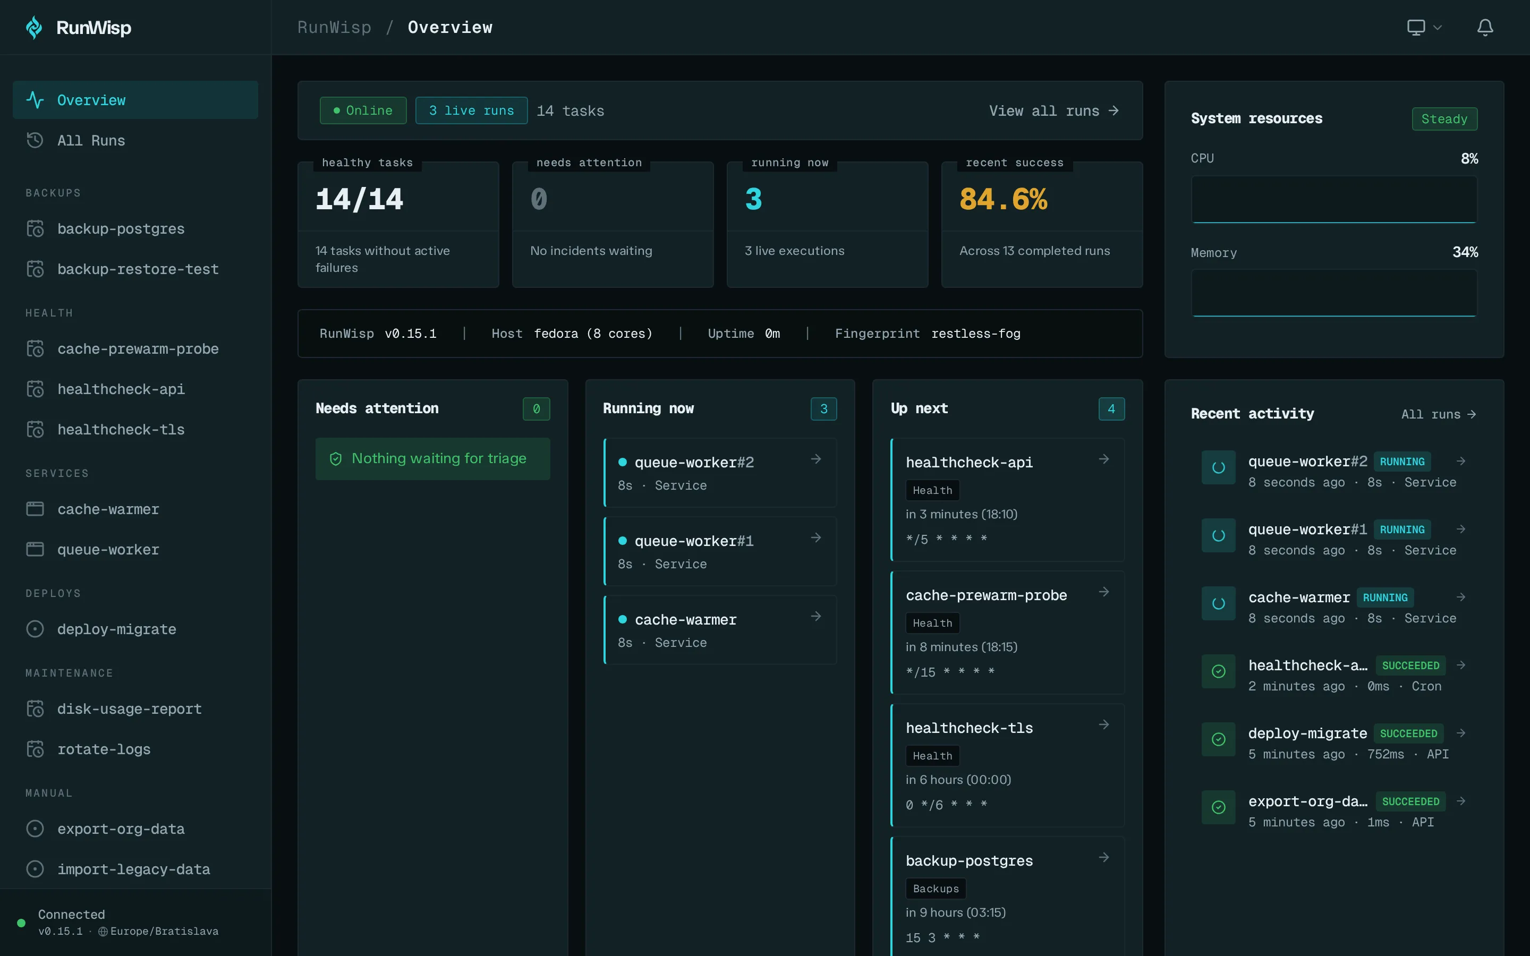Click the Backups tag on backup-postgres

936,889
